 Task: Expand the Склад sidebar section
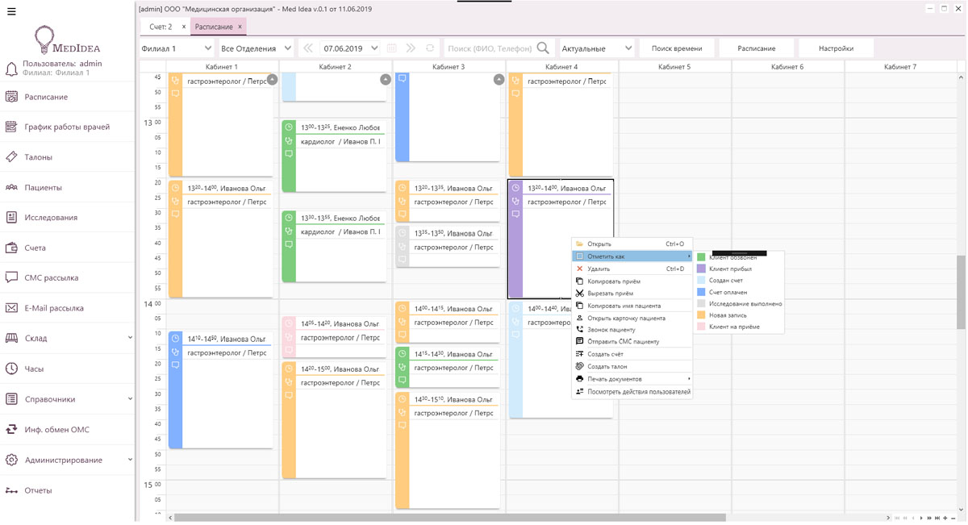pos(130,338)
